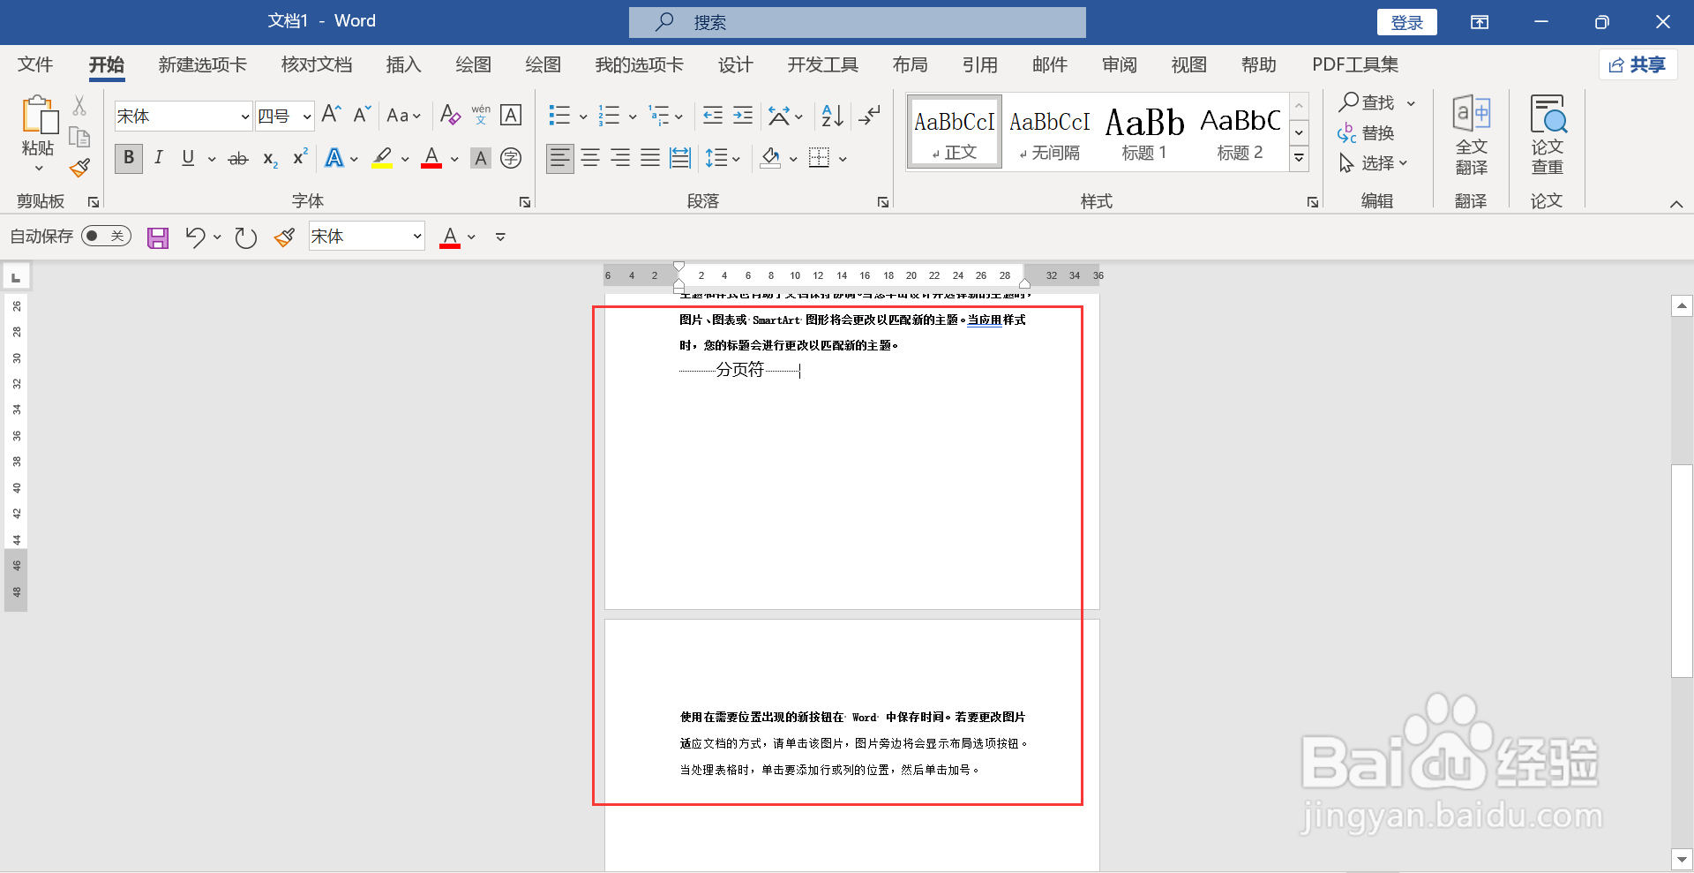This screenshot has width=1694, height=873.
Task: Switch to the Design tab
Action: click(x=736, y=64)
